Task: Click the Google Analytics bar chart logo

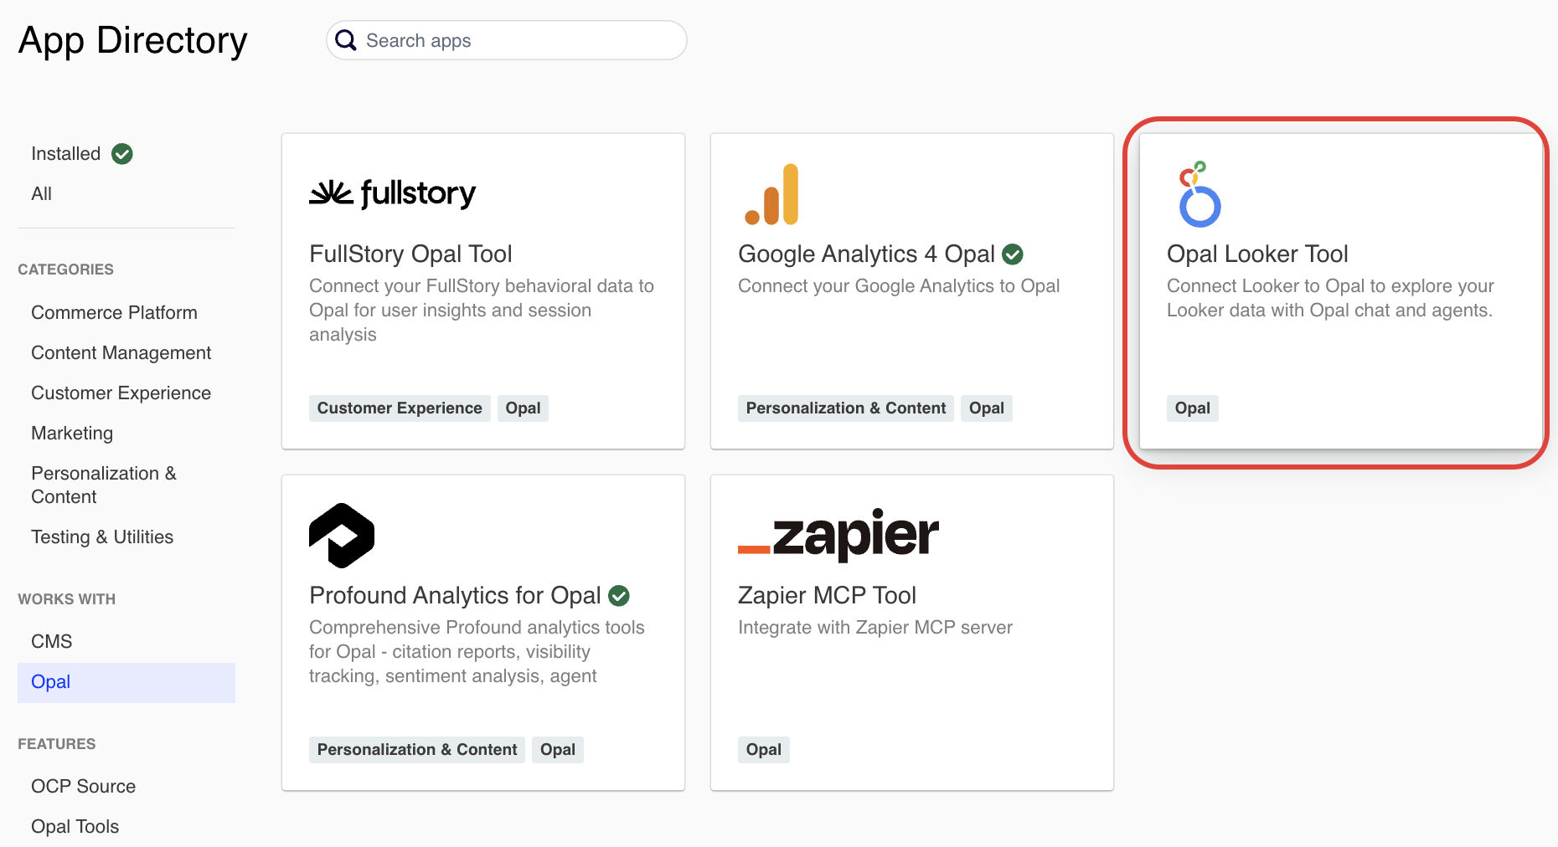Action: 771,195
